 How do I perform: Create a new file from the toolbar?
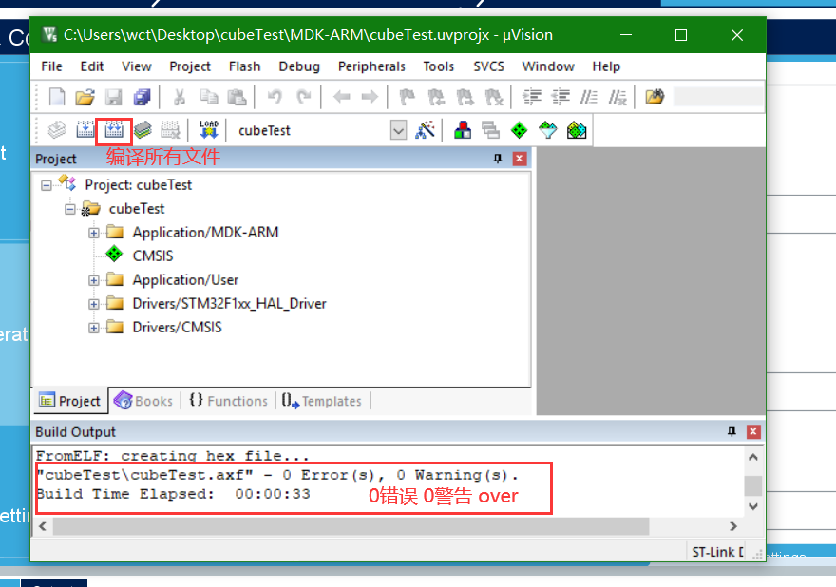pos(57,97)
